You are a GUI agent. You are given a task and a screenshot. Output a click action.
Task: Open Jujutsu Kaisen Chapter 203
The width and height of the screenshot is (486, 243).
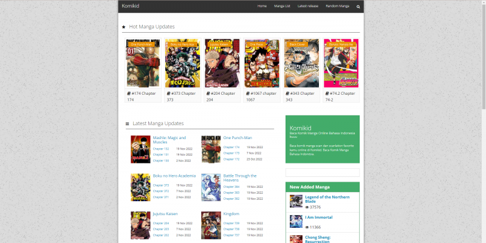tap(161, 229)
